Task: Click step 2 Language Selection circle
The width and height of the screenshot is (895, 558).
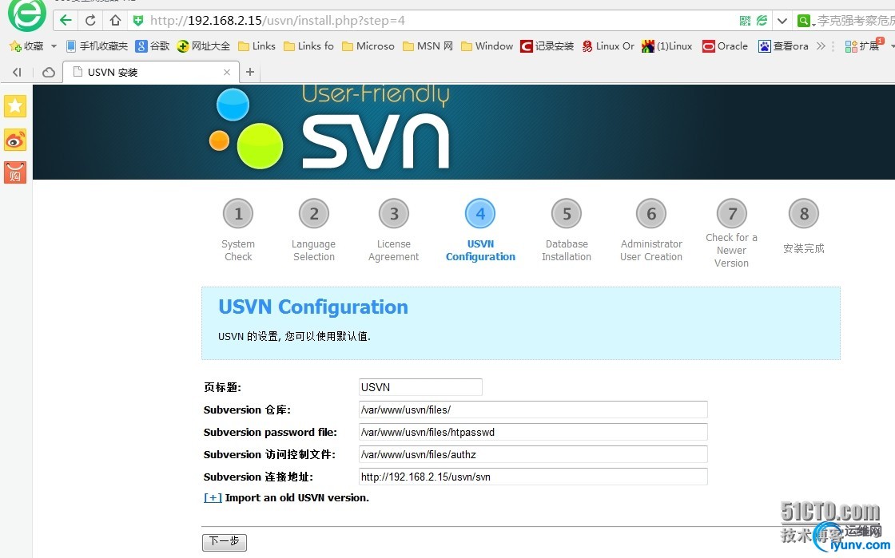Action: [314, 214]
